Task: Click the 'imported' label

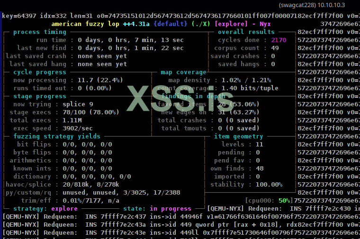Action: point(229,177)
